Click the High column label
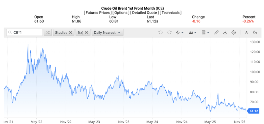Screen dimensions: 264x124 coord(76,17)
